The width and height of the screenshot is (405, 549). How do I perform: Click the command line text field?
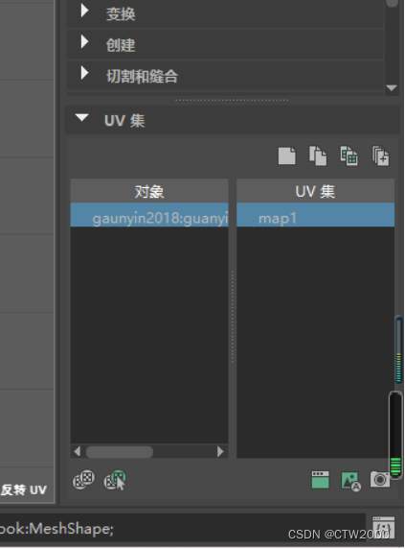coord(182,529)
